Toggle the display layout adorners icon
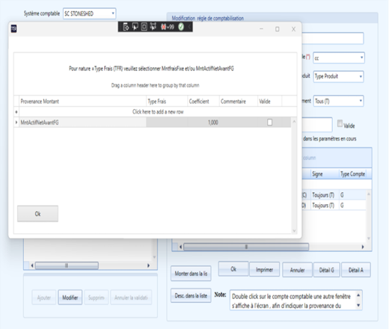The width and height of the screenshot is (389, 329). point(144,27)
